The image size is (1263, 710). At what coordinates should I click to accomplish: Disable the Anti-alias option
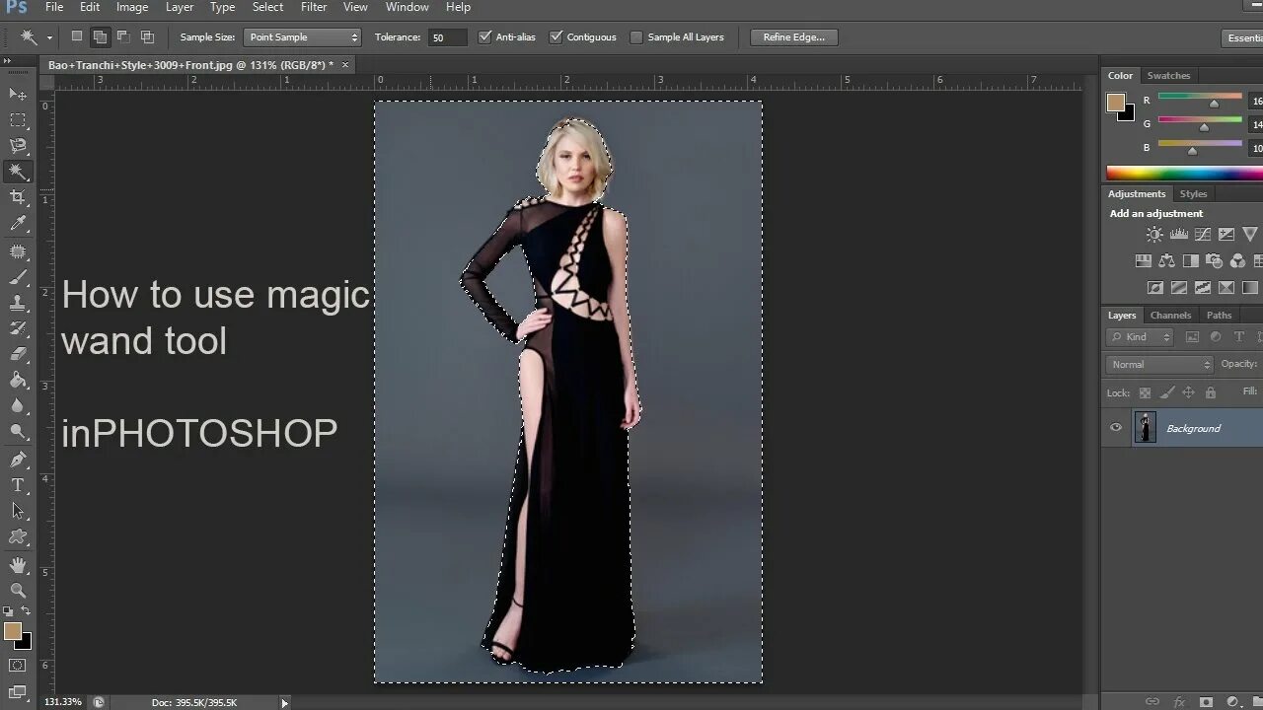(x=485, y=36)
